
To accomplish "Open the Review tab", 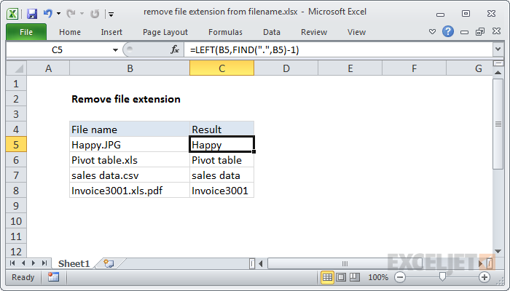I will pos(314,32).
